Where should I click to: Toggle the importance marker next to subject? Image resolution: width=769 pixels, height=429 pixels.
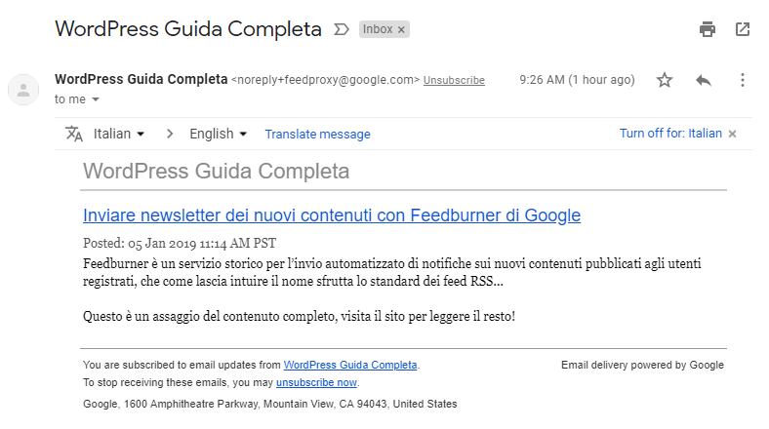[x=342, y=29]
